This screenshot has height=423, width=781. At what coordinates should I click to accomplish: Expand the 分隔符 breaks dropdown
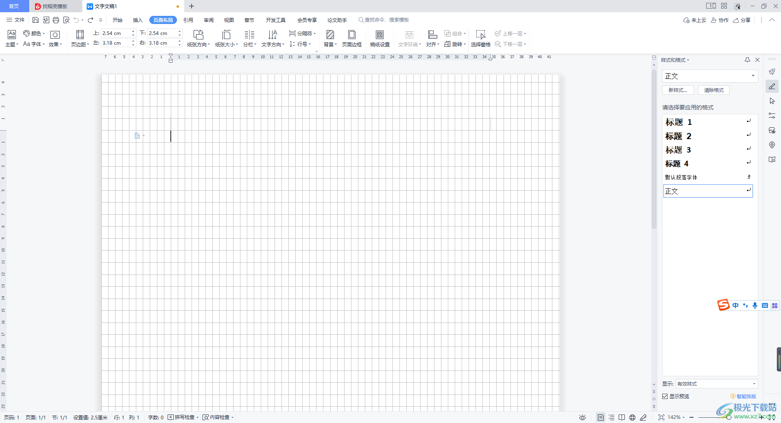coord(303,33)
